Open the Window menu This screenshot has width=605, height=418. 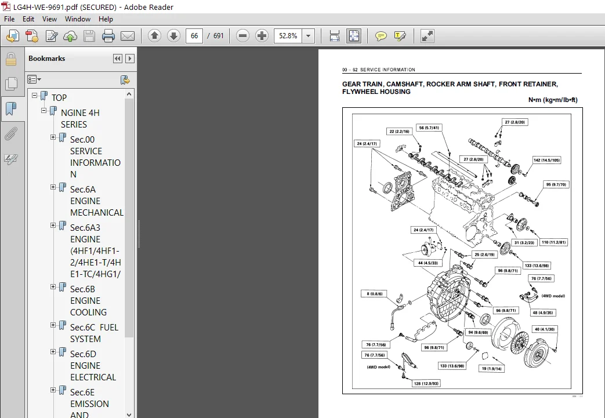[x=78, y=19]
